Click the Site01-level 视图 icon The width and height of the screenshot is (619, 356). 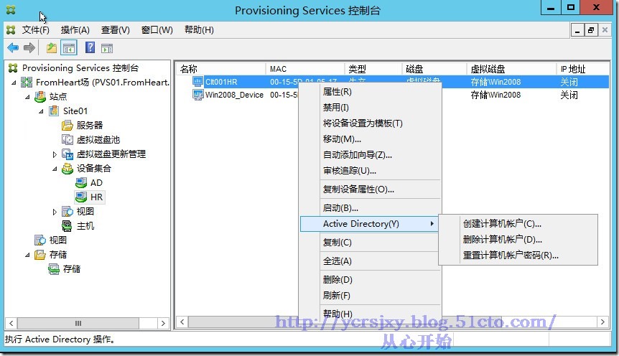pos(68,212)
